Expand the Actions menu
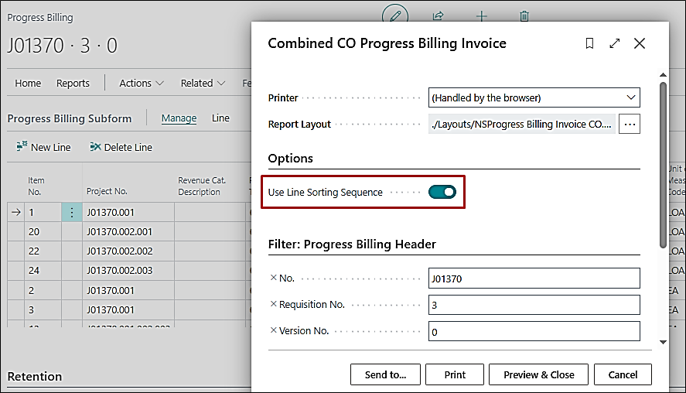Image resolution: width=686 pixels, height=393 pixels. pos(141,83)
